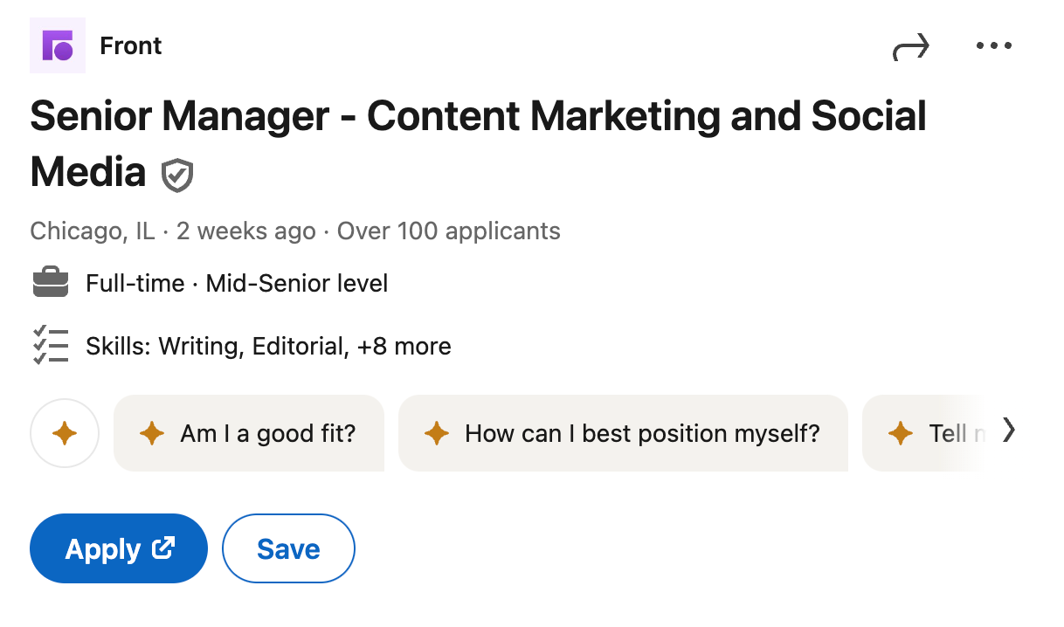Select the 'How can I best position myself?' prompt
Viewport: 1064px width, 627px height.
(x=623, y=433)
